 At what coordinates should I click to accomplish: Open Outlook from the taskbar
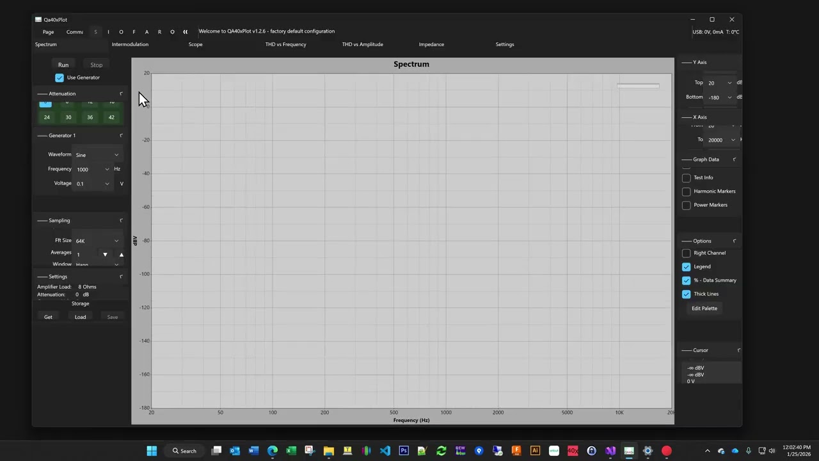(x=235, y=451)
